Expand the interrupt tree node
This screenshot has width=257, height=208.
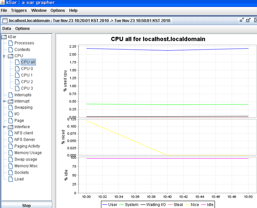[x=5, y=101]
